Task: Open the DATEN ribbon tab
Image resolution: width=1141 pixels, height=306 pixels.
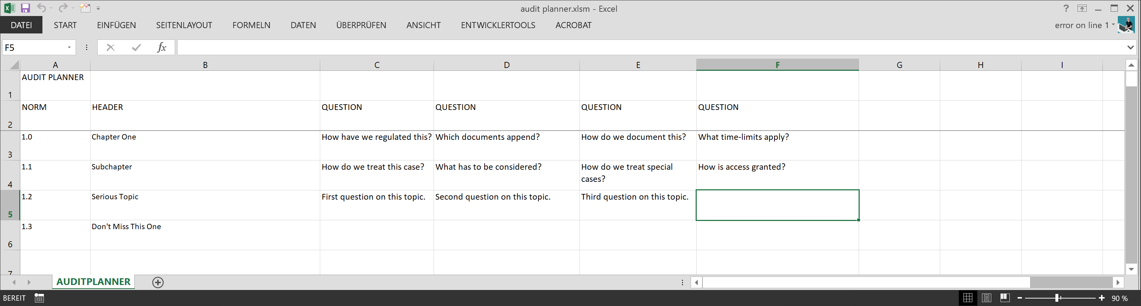Action: 303,25
